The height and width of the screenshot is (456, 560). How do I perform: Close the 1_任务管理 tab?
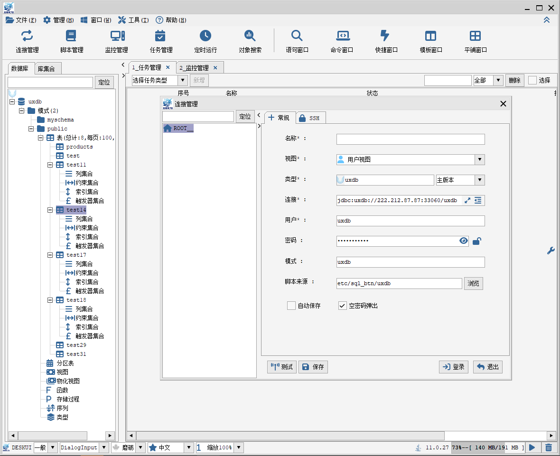(x=168, y=67)
